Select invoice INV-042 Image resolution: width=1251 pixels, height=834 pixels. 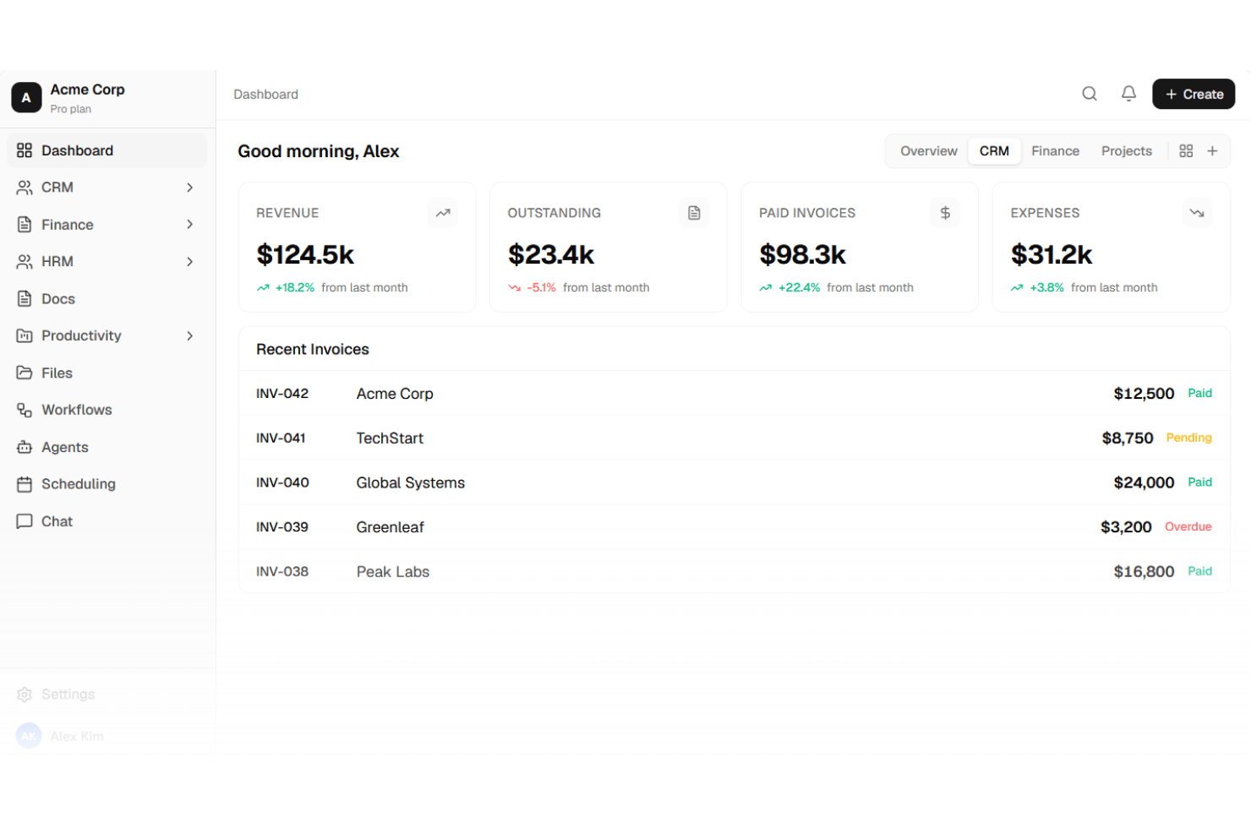pyautogui.click(x=734, y=394)
